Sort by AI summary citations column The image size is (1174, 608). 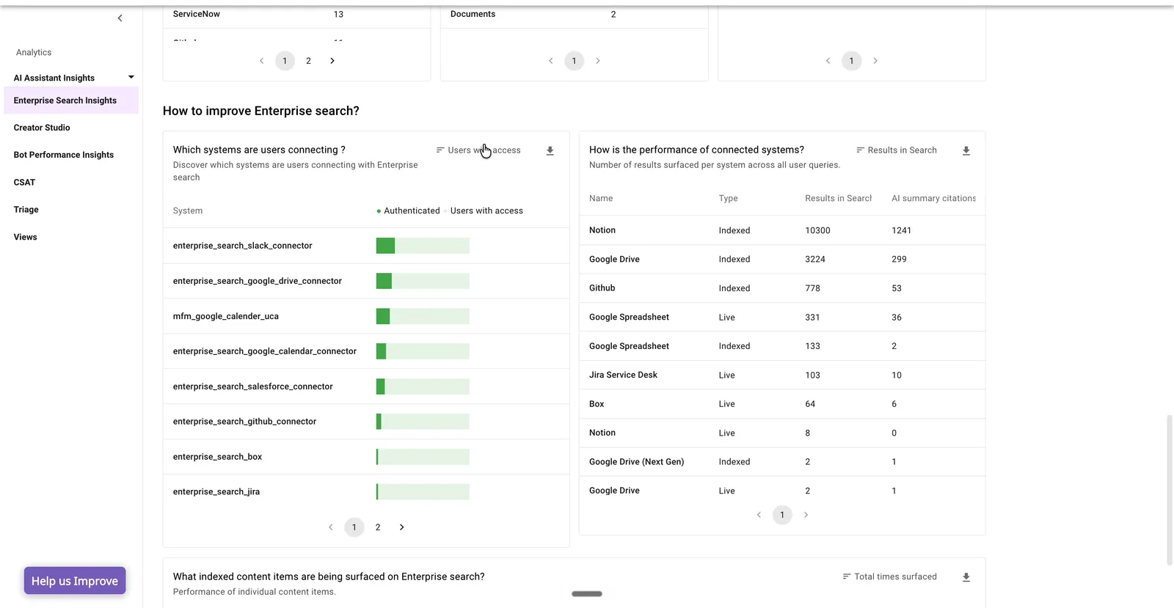933,199
